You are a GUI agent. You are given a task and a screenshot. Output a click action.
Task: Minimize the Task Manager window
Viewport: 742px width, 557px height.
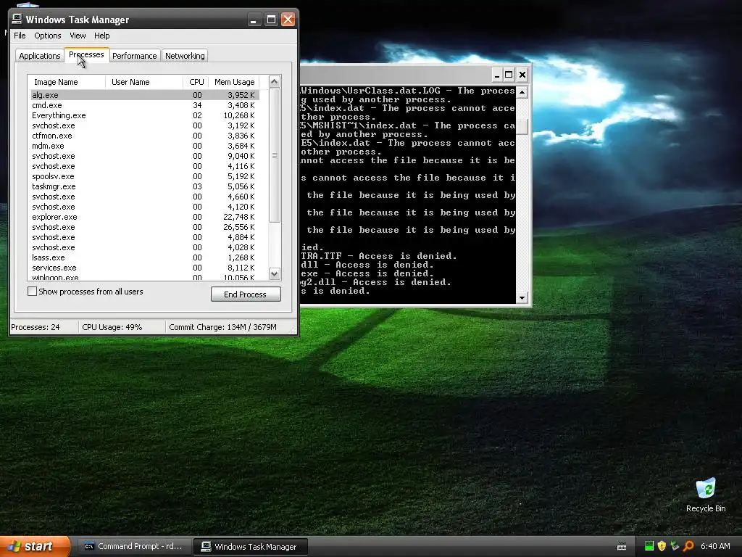coord(254,20)
